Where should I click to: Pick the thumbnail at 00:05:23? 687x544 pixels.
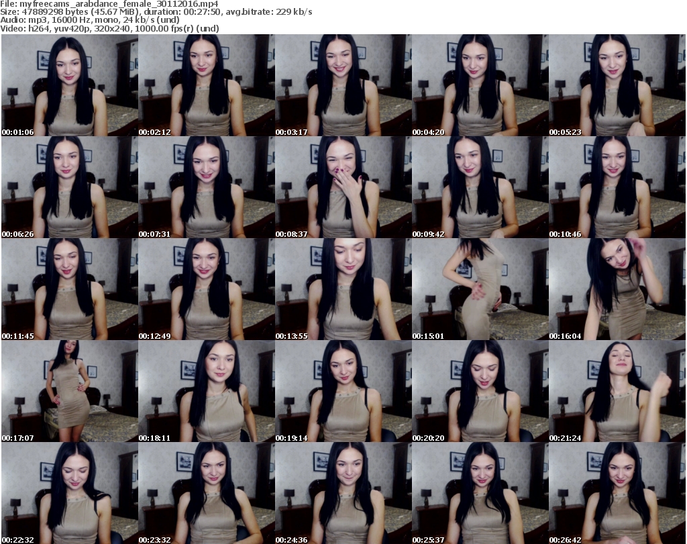[x=617, y=85]
